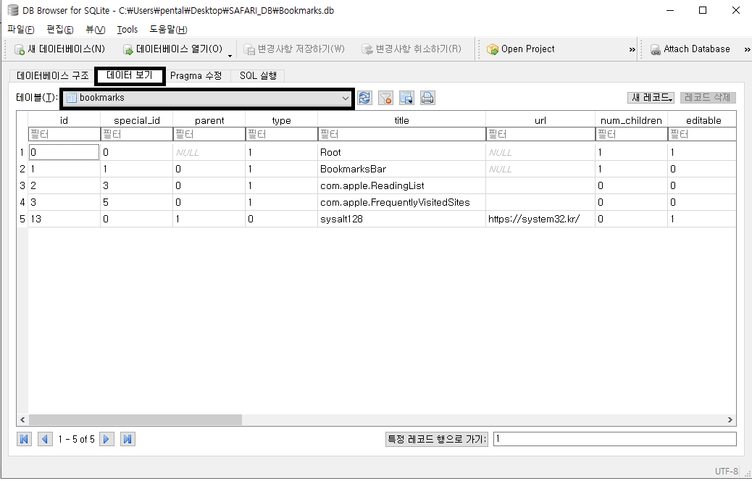
Task: Click 변경사항 취소하기(R) toolbar button
Action: pos(411,49)
